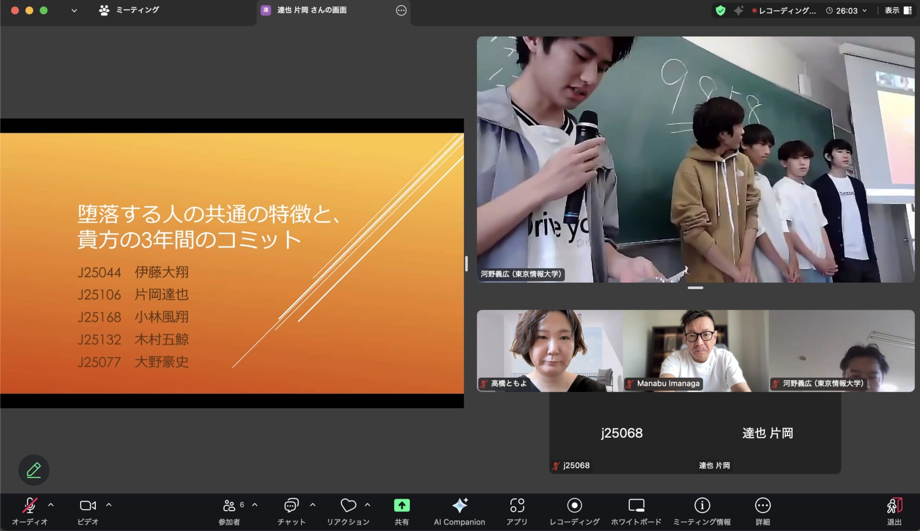Viewport: 920px width, 531px height.
Task: Click the green encryption shield icon
Action: (x=720, y=11)
